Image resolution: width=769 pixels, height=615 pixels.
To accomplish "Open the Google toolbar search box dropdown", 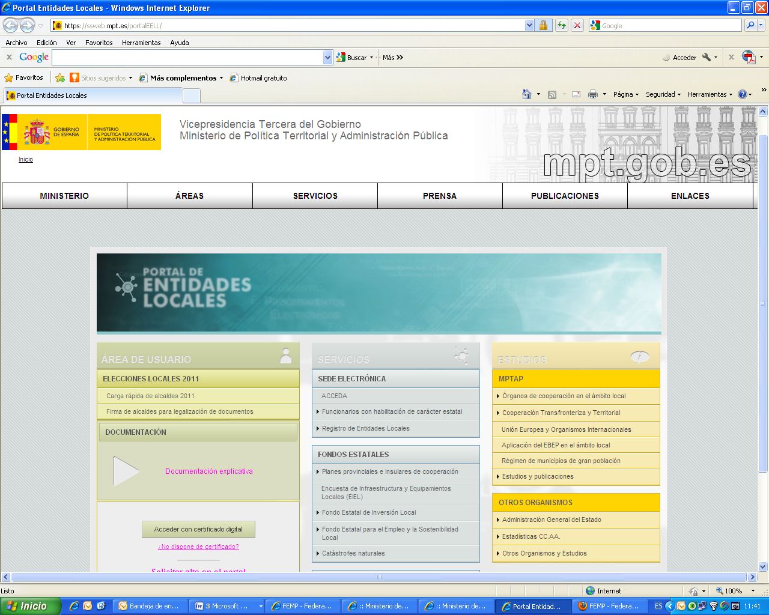I will 327,57.
